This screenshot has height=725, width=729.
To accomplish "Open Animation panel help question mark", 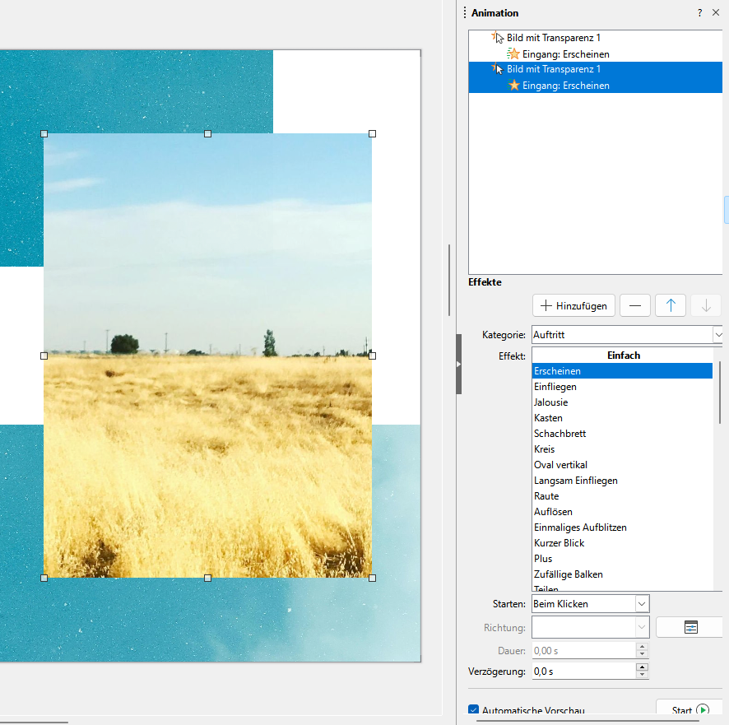I will pyautogui.click(x=700, y=13).
